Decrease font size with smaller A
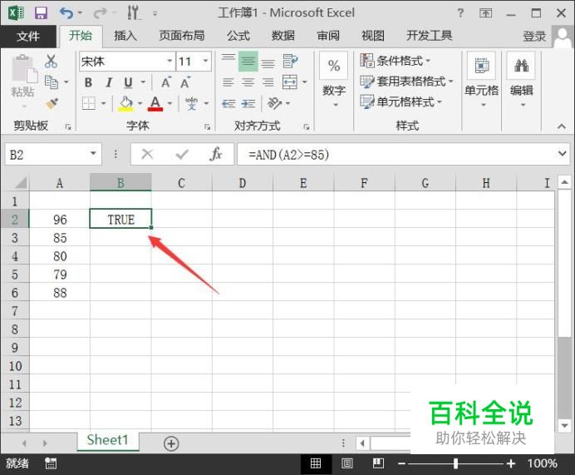575x475 pixels. coord(184,82)
